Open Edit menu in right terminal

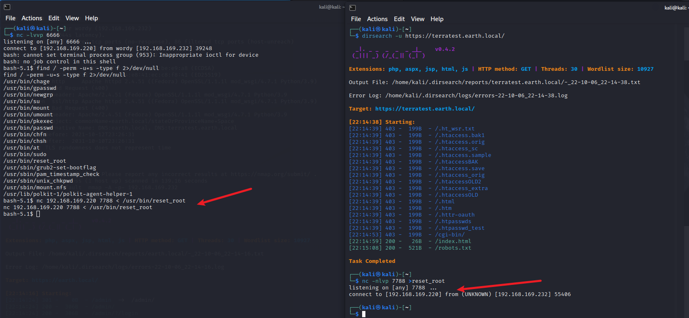click(x=399, y=19)
